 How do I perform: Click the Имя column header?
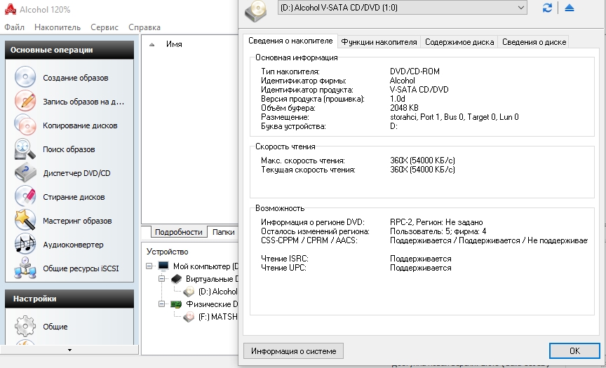click(x=174, y=44)
